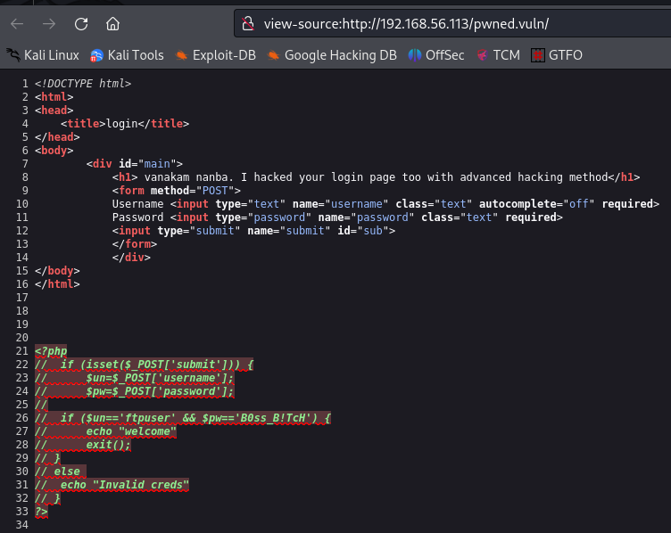Image resolution: width=671 pixels, height=533 pixels.
Task: Click the title tag text 'login'
Action: coord(121,124)
